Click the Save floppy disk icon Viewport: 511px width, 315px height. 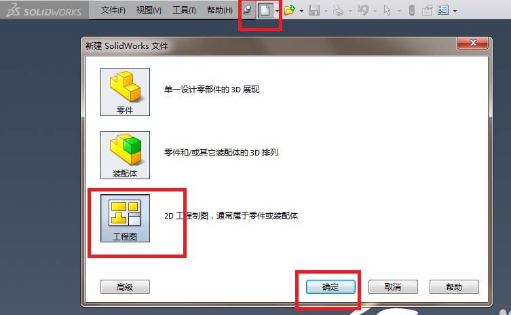coord(314,10)
